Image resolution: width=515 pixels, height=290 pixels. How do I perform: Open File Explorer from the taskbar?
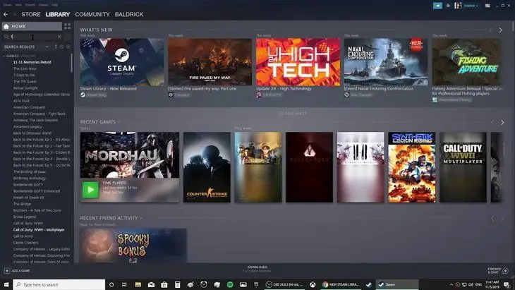pyautogui.click(x=138, y=284)
